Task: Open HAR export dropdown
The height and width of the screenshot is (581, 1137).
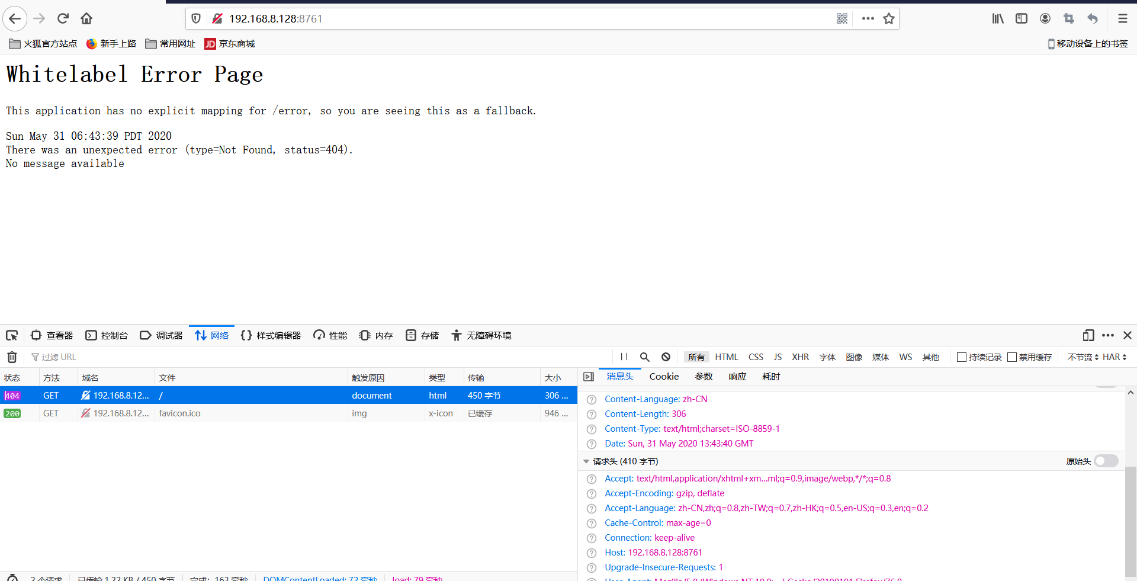Action: coord(1114,357)
